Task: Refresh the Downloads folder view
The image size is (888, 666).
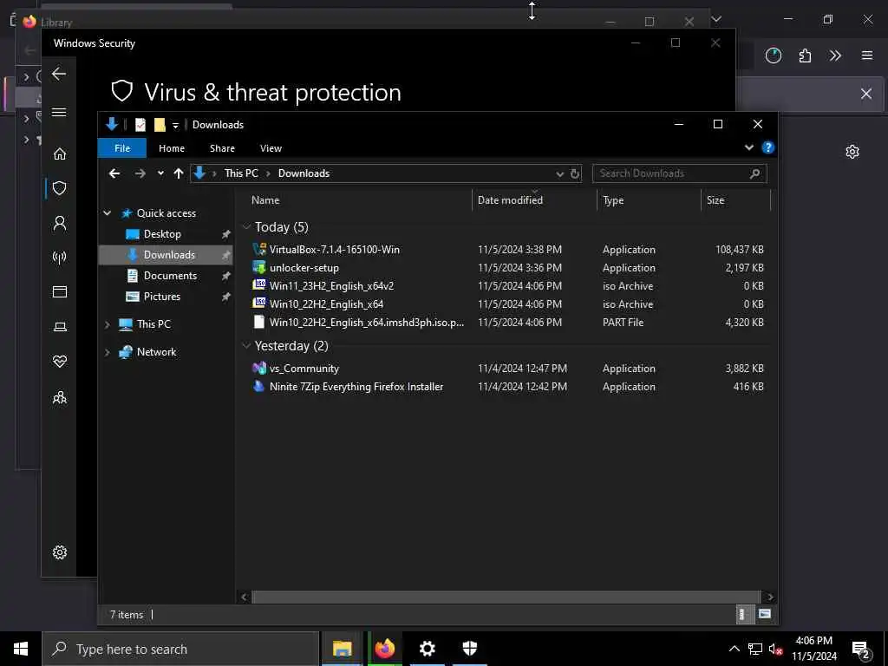Action: coord(574,173)
